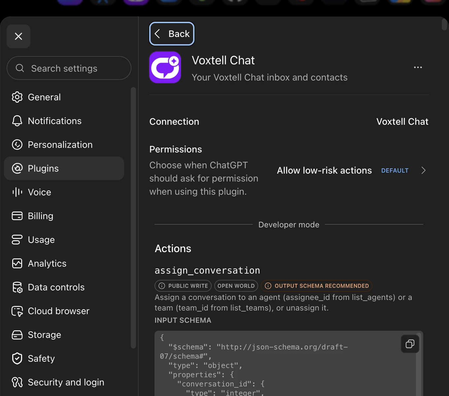
Task: Click the INPUT SCHEMA label
Action: click(183, 320)
